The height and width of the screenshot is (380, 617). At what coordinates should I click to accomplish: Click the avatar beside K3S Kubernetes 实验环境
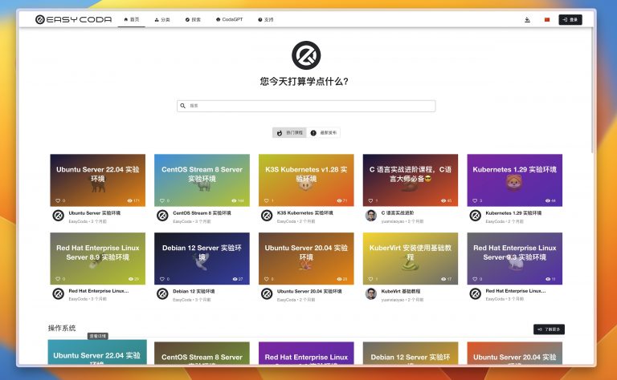[267, 216]
